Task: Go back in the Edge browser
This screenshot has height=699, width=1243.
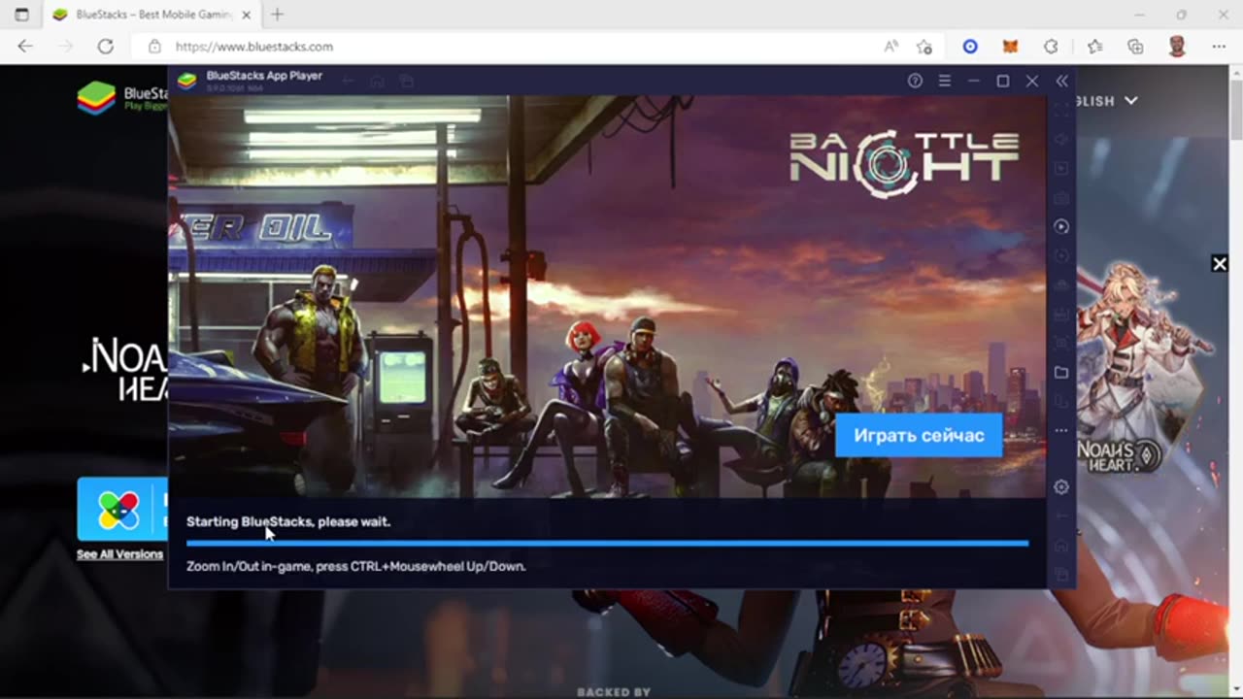Action: click(x=25, y=46)
